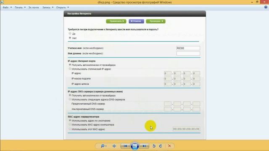Select Использовать статический IP-адрес option

tap(70, 69)
